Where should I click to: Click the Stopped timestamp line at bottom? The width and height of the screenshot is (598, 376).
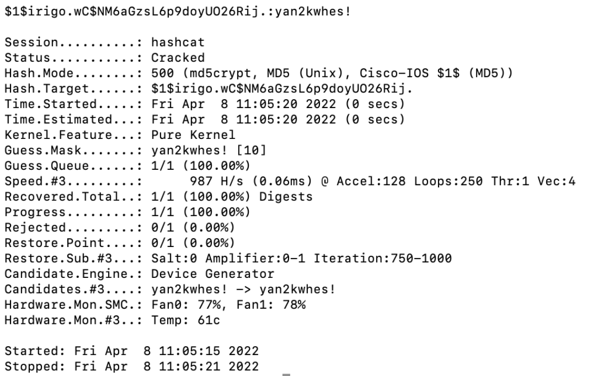point(132,367)
